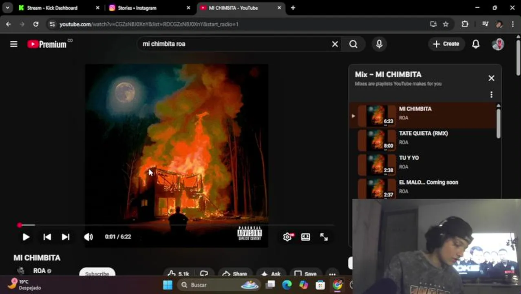Open Chrome three-dot menu
This screenshot has width=521, height=294.
[513, 24]
